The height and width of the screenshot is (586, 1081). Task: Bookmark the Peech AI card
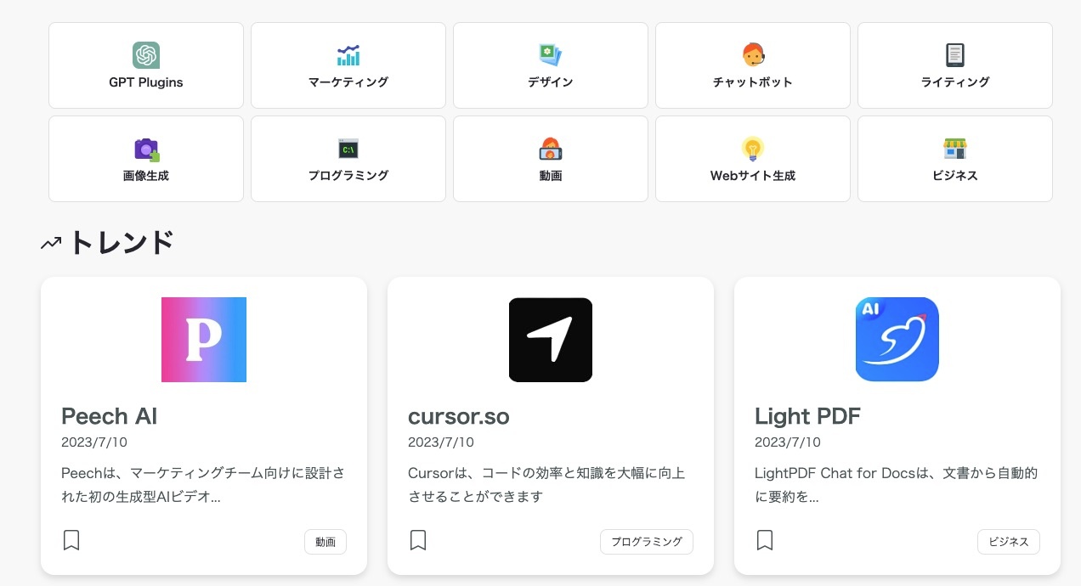point(71,540)
